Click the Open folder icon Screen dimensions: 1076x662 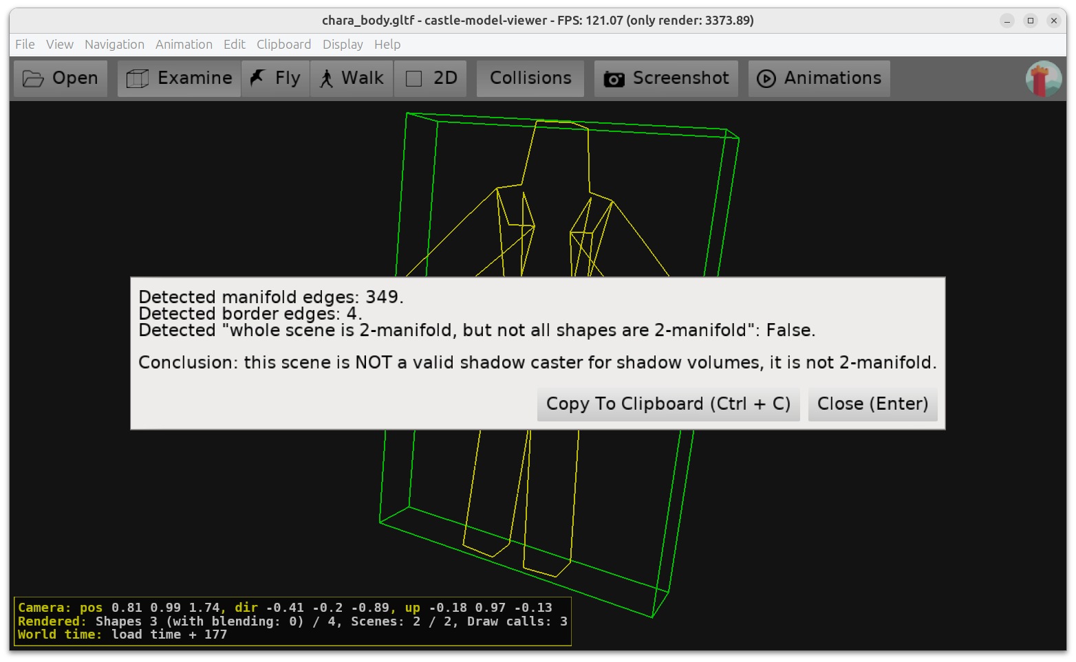pyautogui.click(x=33, y=79)
